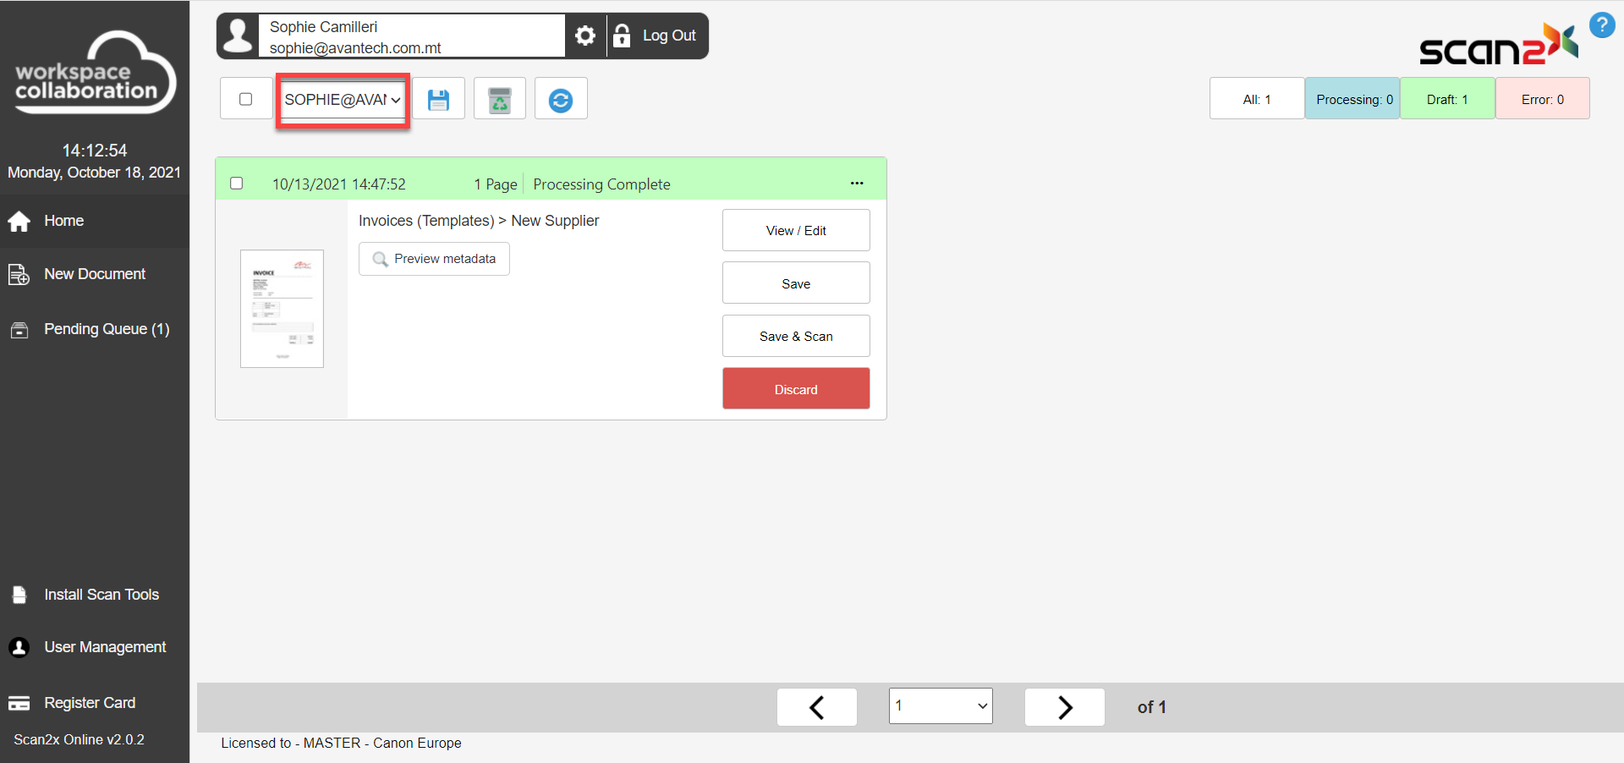Click the blue floppy disk save icon

(x=438, y=100)
